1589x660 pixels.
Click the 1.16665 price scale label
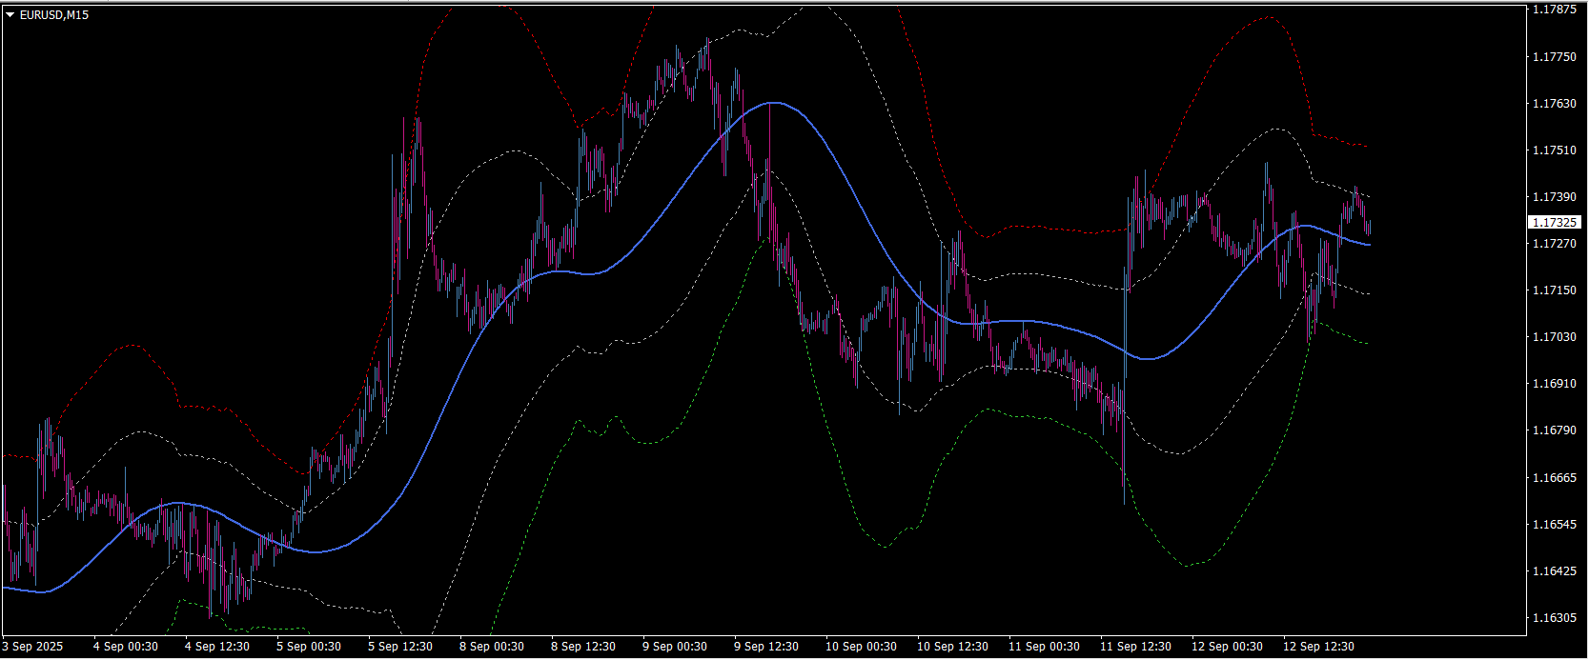point(1554,478)
